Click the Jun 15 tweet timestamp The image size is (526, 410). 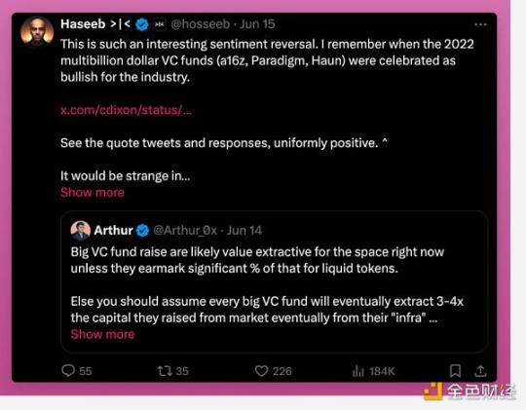click(257, 24)
